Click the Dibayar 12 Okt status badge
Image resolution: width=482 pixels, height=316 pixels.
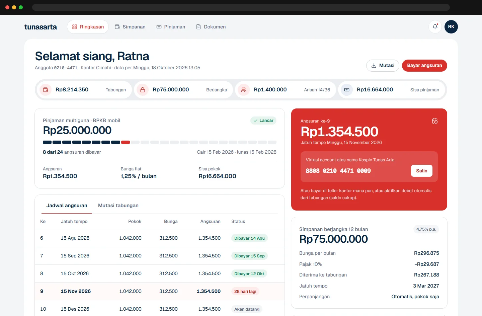coord(249,274)
